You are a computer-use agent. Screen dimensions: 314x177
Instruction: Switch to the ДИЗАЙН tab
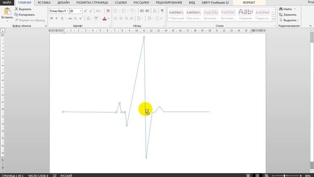coord(63,2)
